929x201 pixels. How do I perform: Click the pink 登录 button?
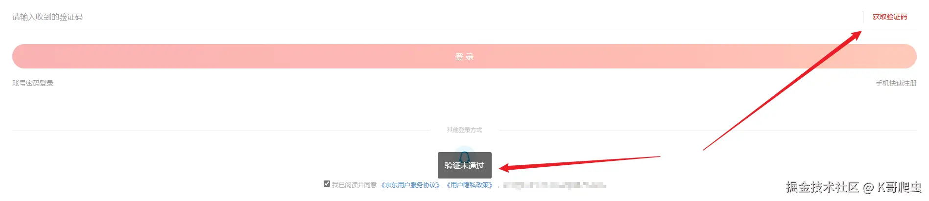tap(464, 56)
